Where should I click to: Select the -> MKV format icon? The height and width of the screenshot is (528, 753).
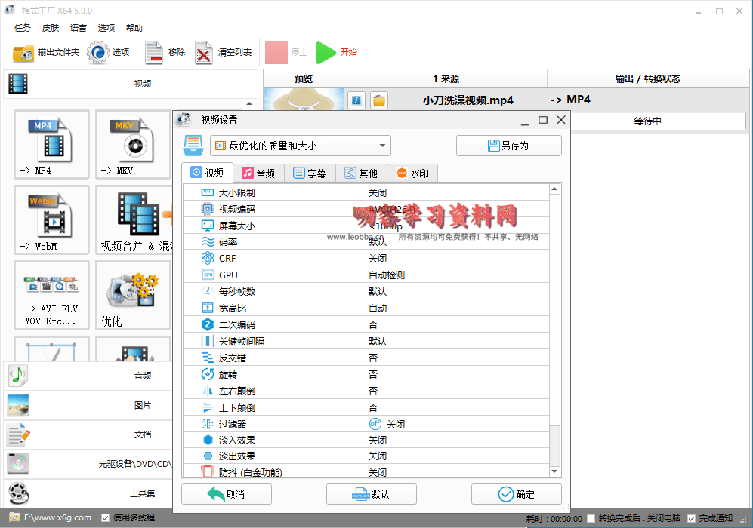(x=132, y=143)
